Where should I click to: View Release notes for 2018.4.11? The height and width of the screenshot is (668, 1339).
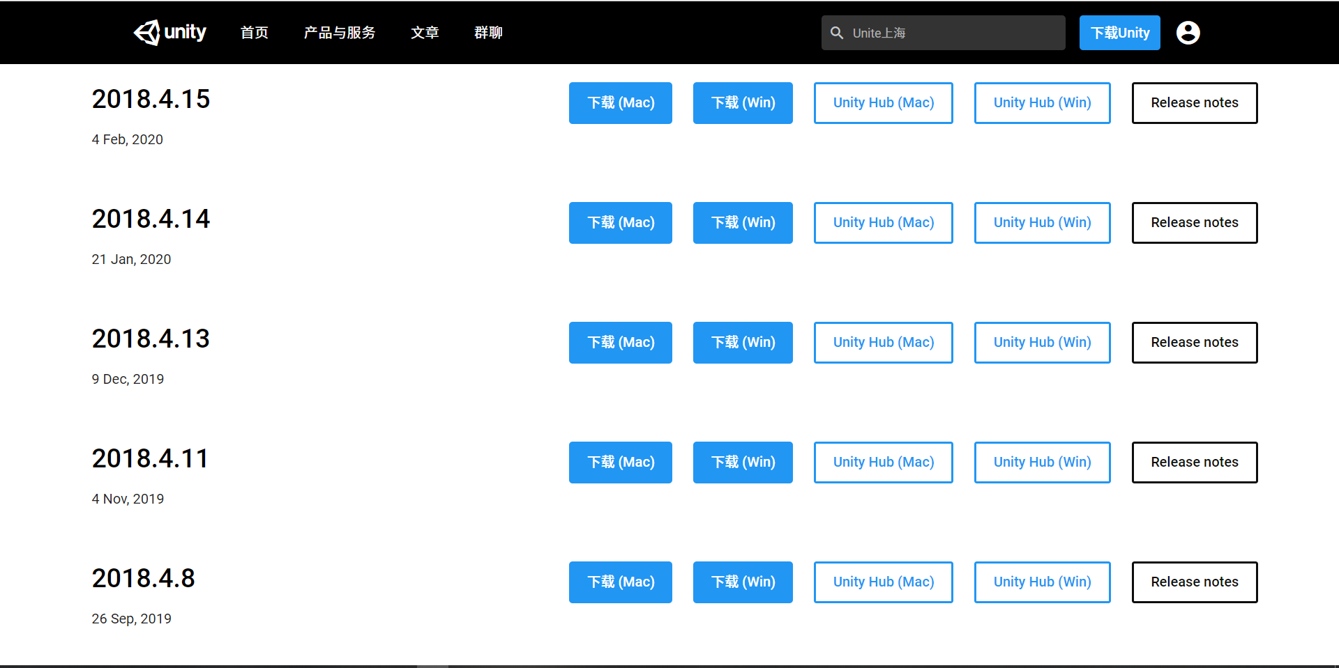(1195, 463)
